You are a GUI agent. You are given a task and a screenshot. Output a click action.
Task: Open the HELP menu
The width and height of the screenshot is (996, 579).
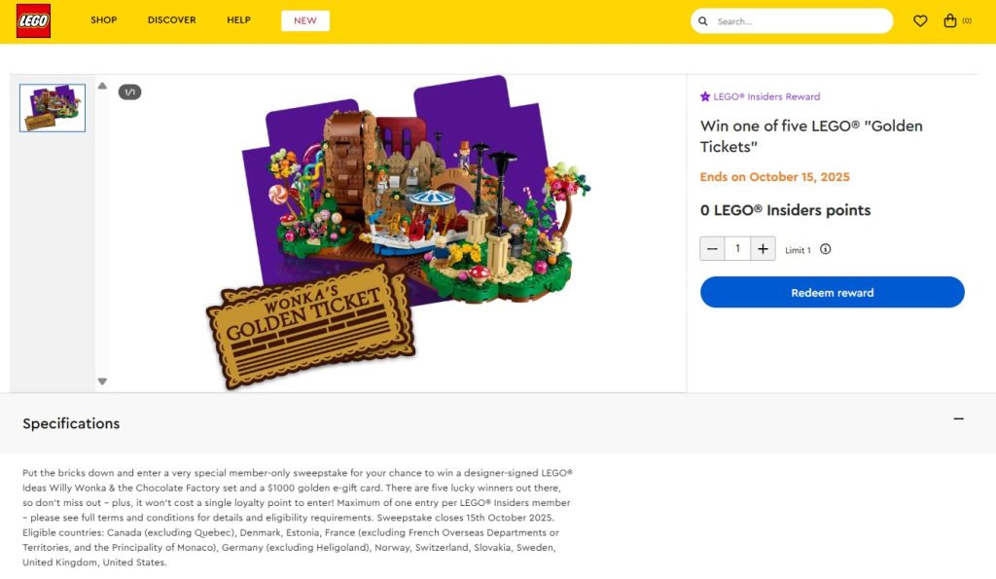point(238,20)
